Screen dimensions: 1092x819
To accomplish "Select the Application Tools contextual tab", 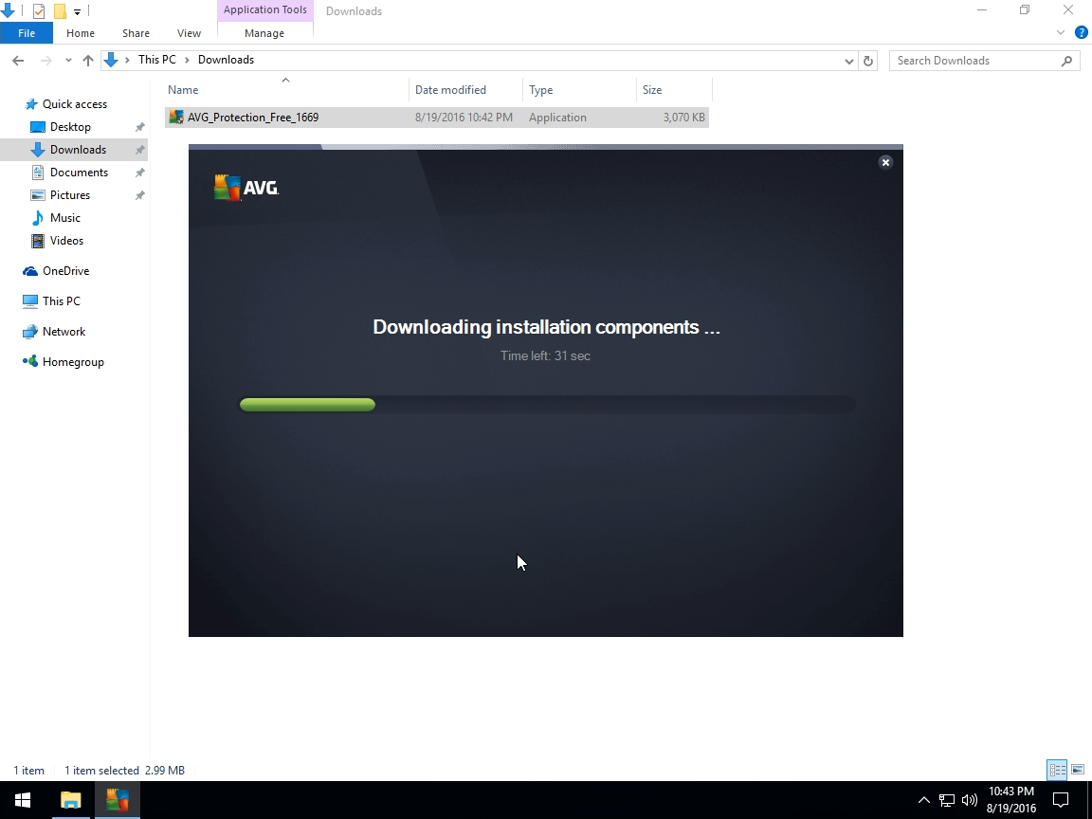I will click(x=264, y=9).
